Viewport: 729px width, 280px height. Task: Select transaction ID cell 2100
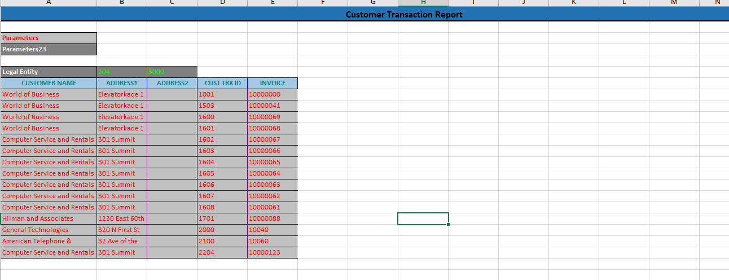(x=222, y=241)
